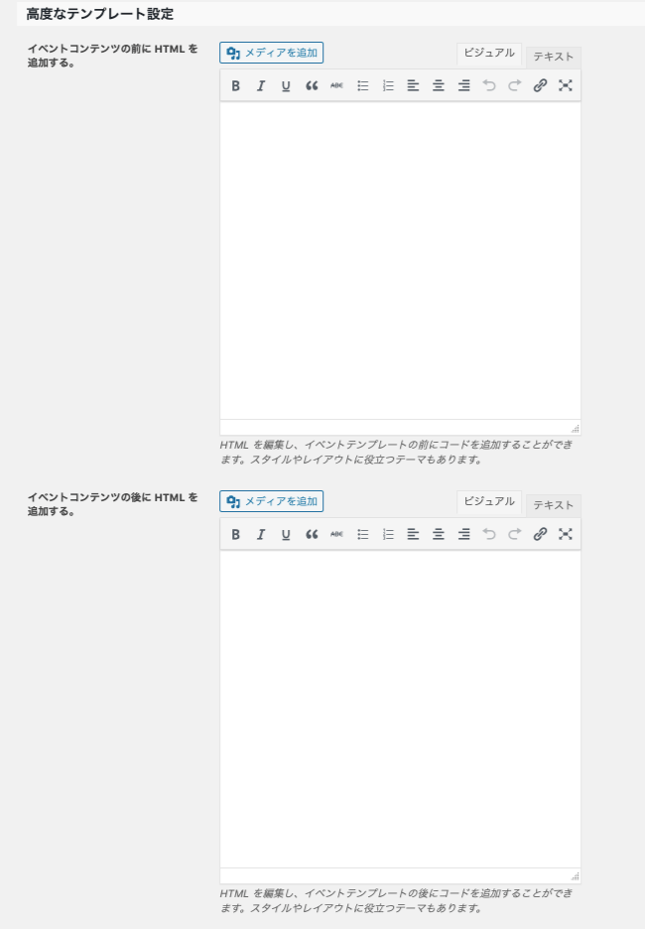Select help text mentioning テンプレートの前にコード
This screenshot has height=929, width=645.
coord(396,452)
